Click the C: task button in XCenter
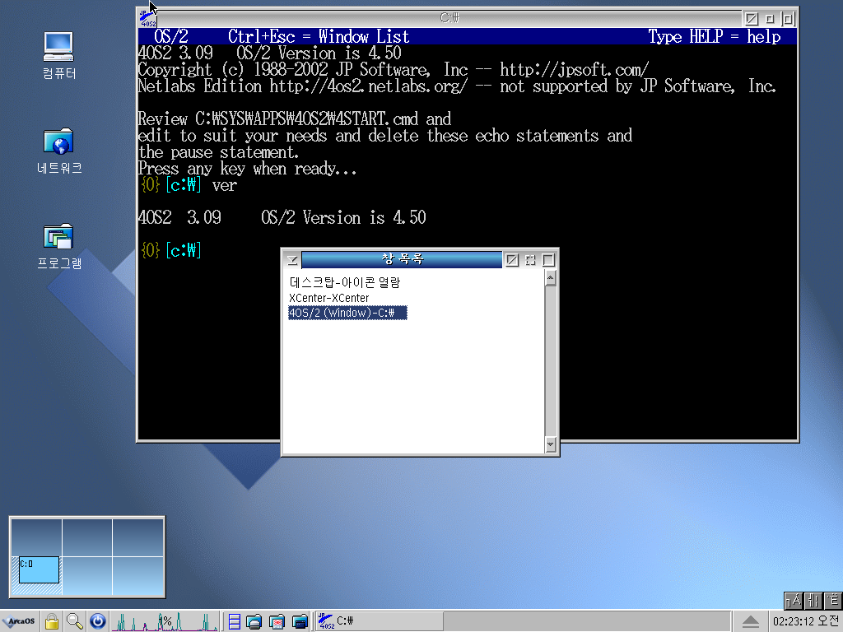The image size is (843, 632). pyautogui.click(x=380, y=621)
